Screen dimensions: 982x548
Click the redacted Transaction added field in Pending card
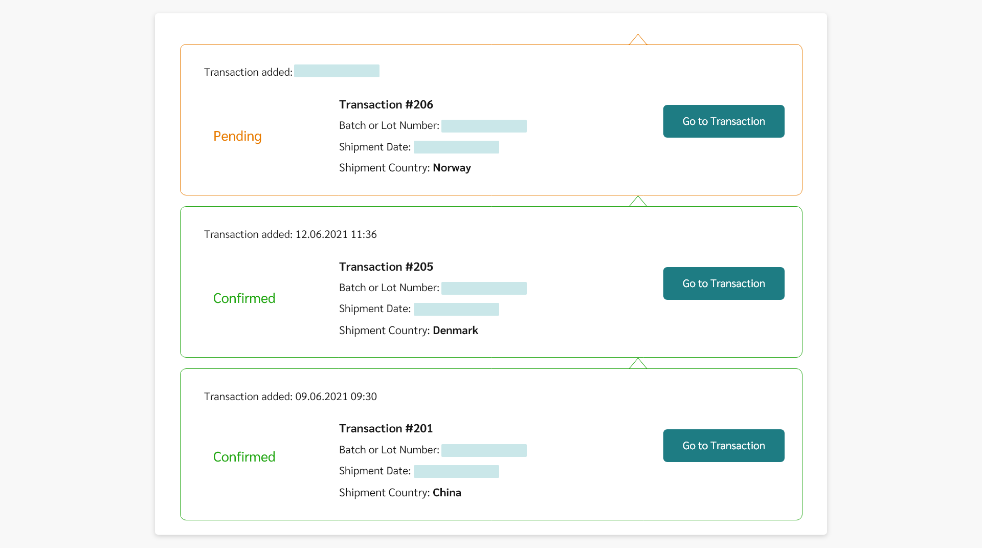point(337,71)
